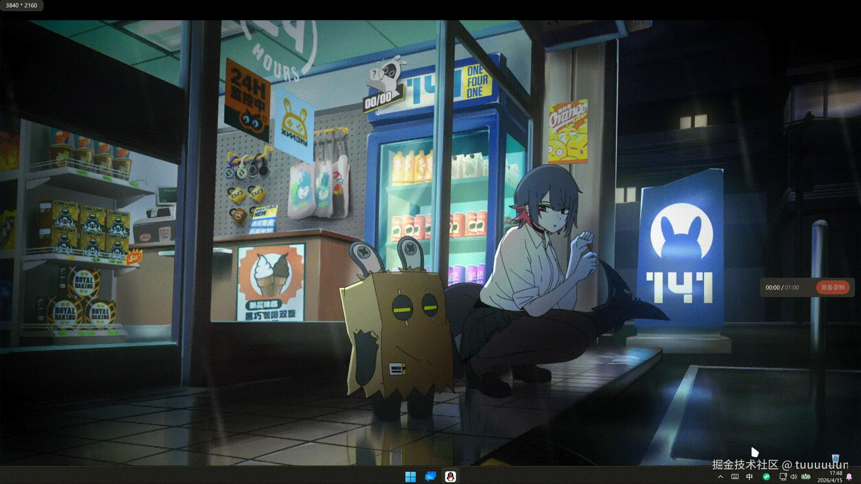Click the glowing 141 bunny sign on wallpaper

681,251
